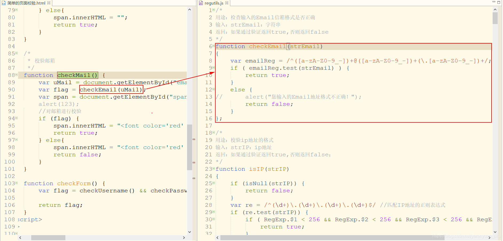Click the isIP function name on line 23
Image resolution: width=503 pixels, height=241 pixels.
tap(256, 169)
